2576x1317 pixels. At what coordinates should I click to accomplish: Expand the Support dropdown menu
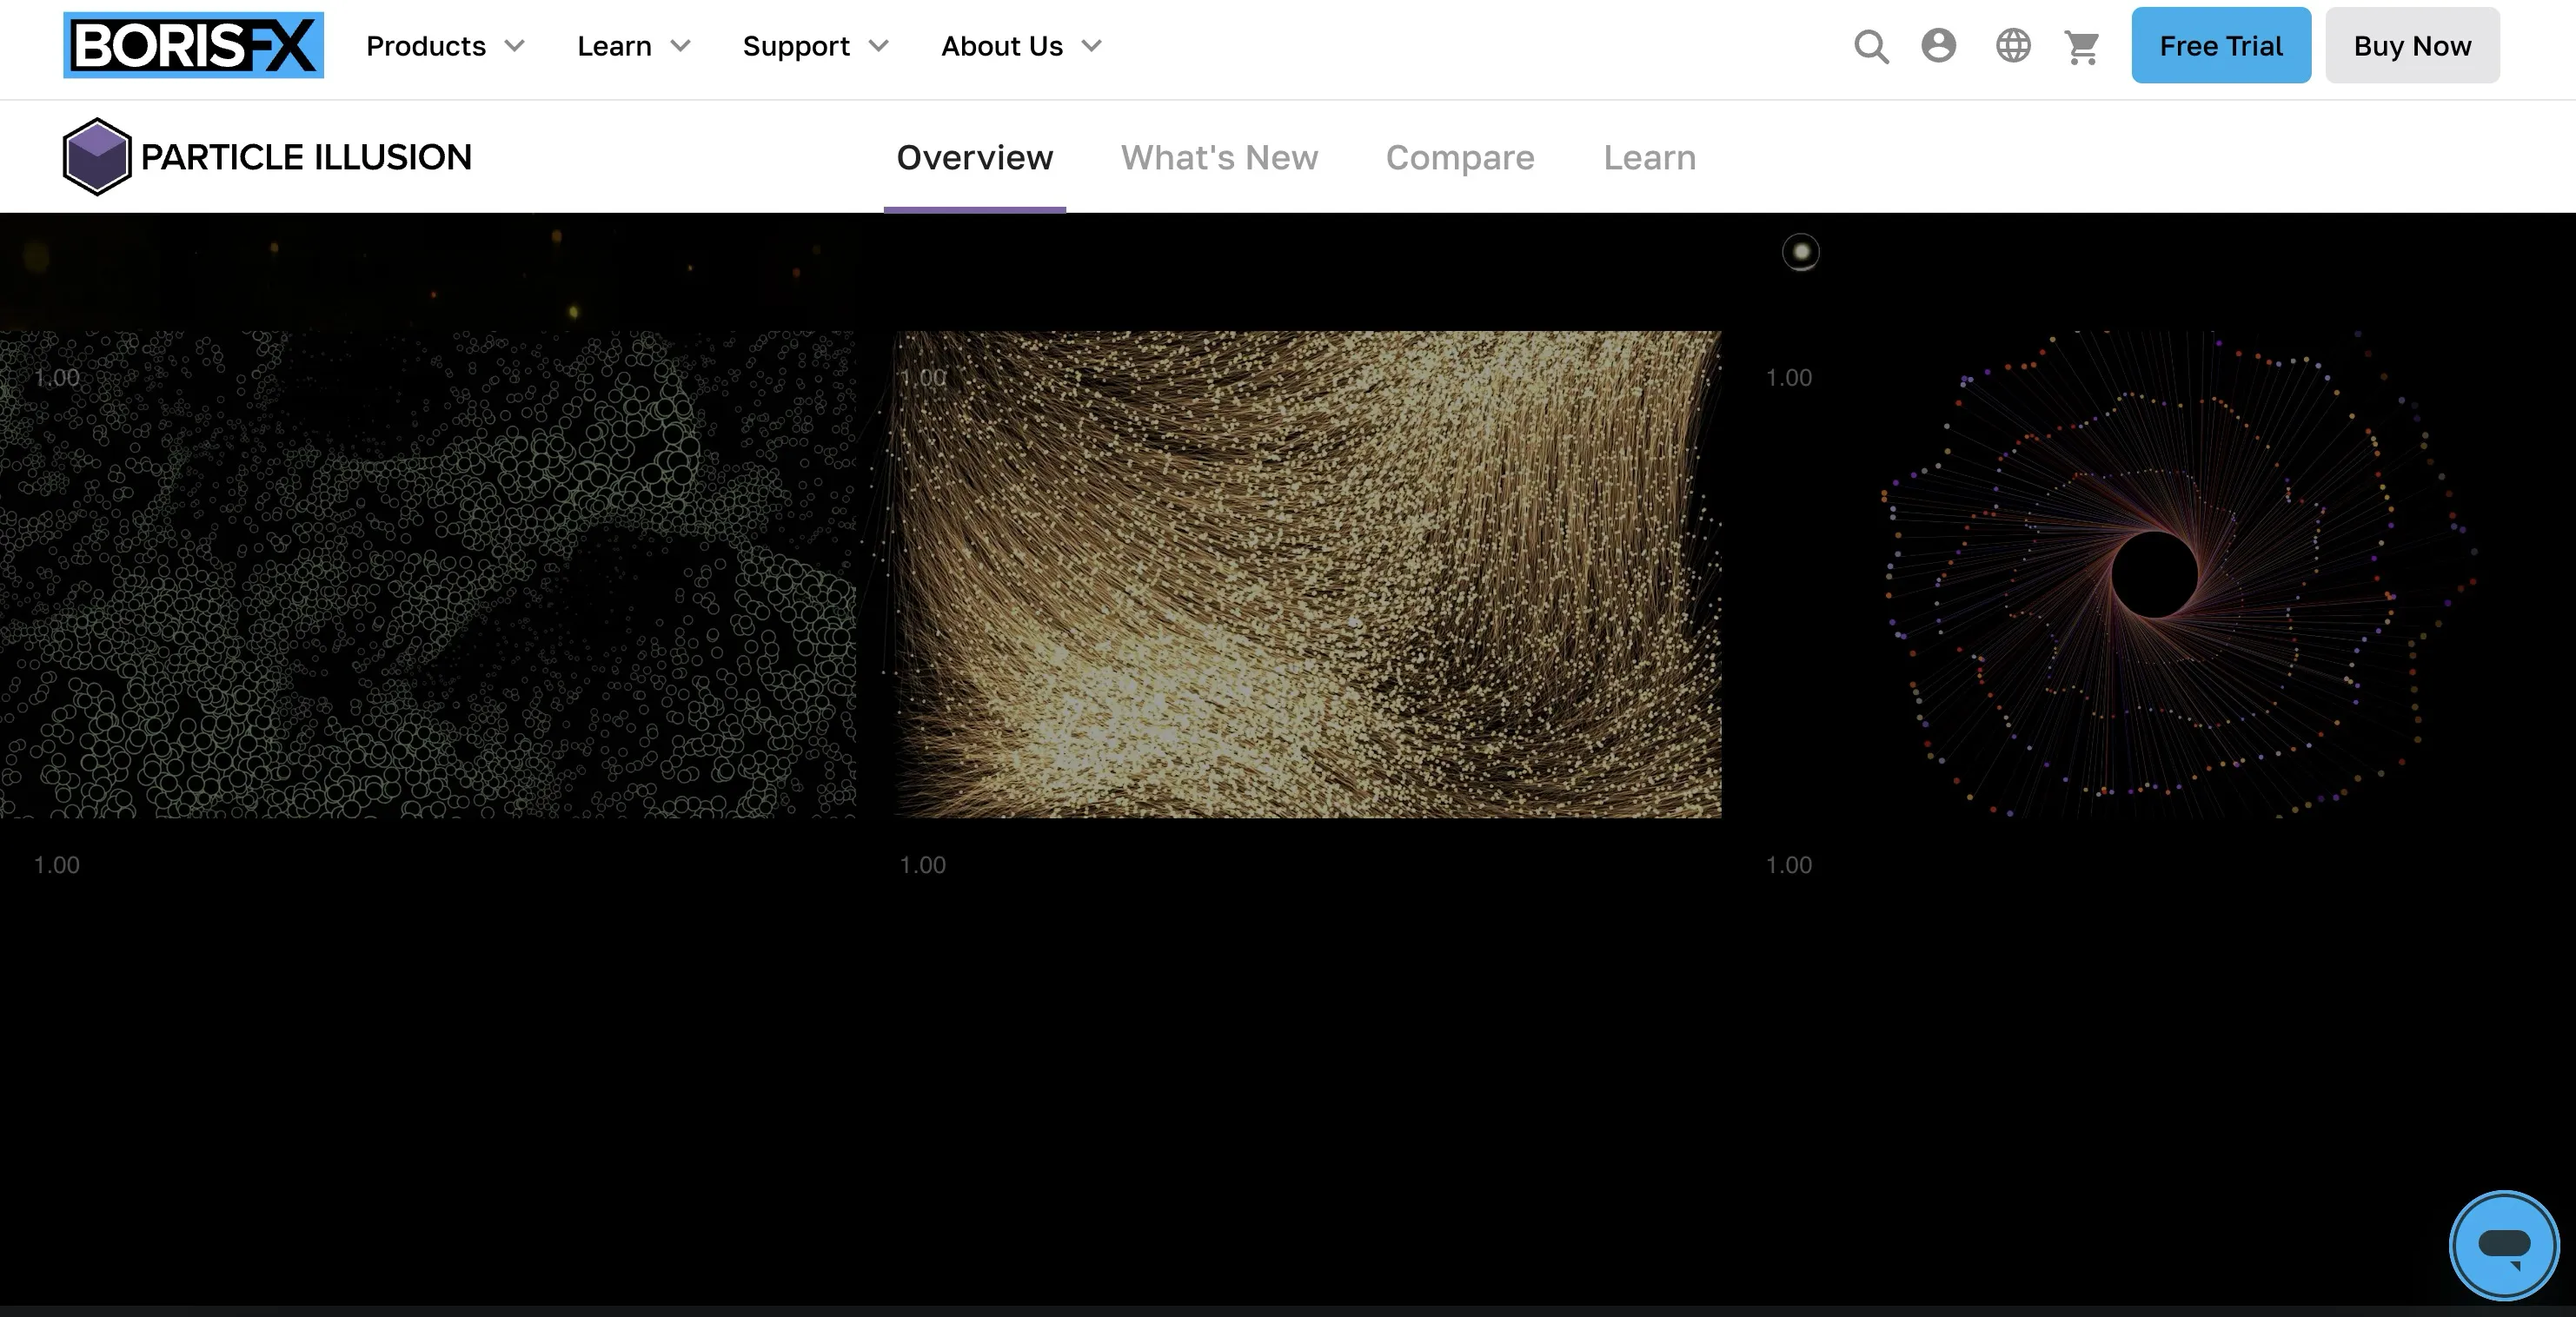point(815,46)
